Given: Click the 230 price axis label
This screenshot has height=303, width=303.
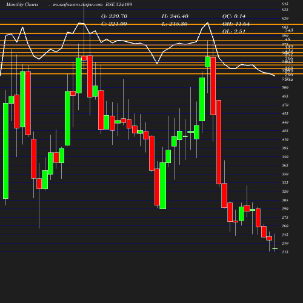Looking at the screenshot, I should (x=285, y=243).
